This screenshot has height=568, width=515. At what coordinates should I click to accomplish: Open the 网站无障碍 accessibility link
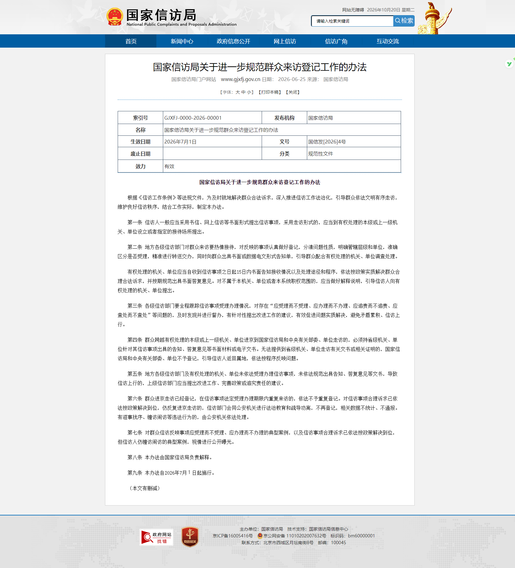pyautogui.click(x=353, y=10)
